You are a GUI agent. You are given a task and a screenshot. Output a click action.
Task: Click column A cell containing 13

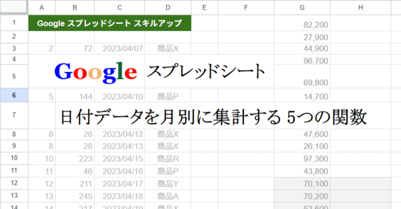(x=42, y=195)
